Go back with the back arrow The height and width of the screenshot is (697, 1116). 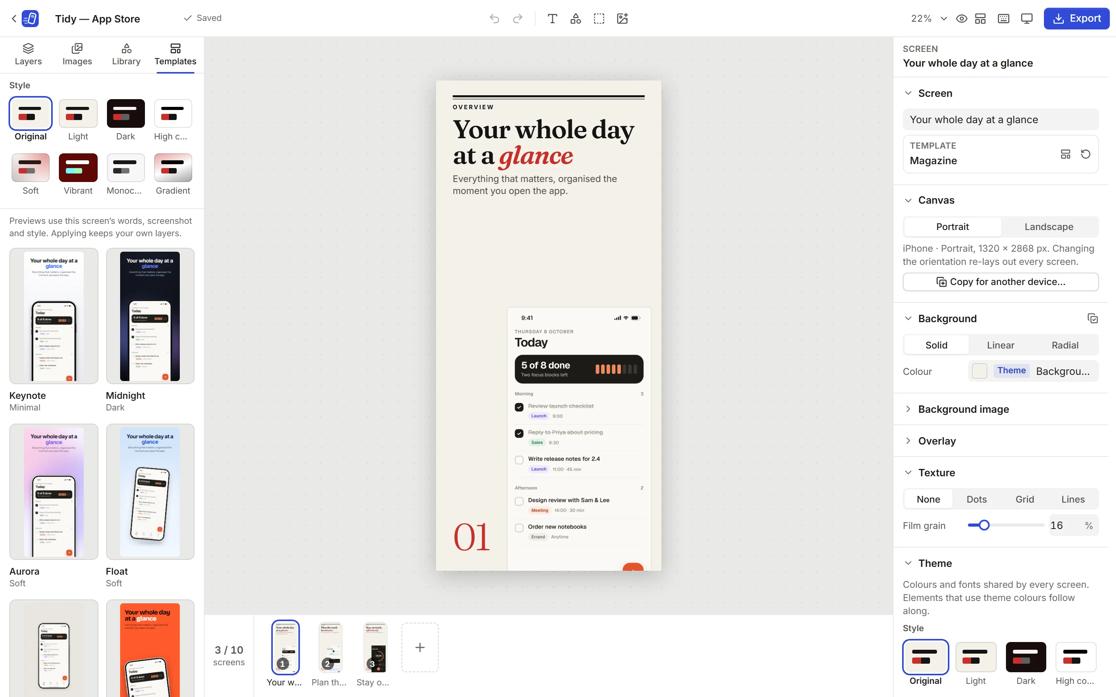point(14,19)
